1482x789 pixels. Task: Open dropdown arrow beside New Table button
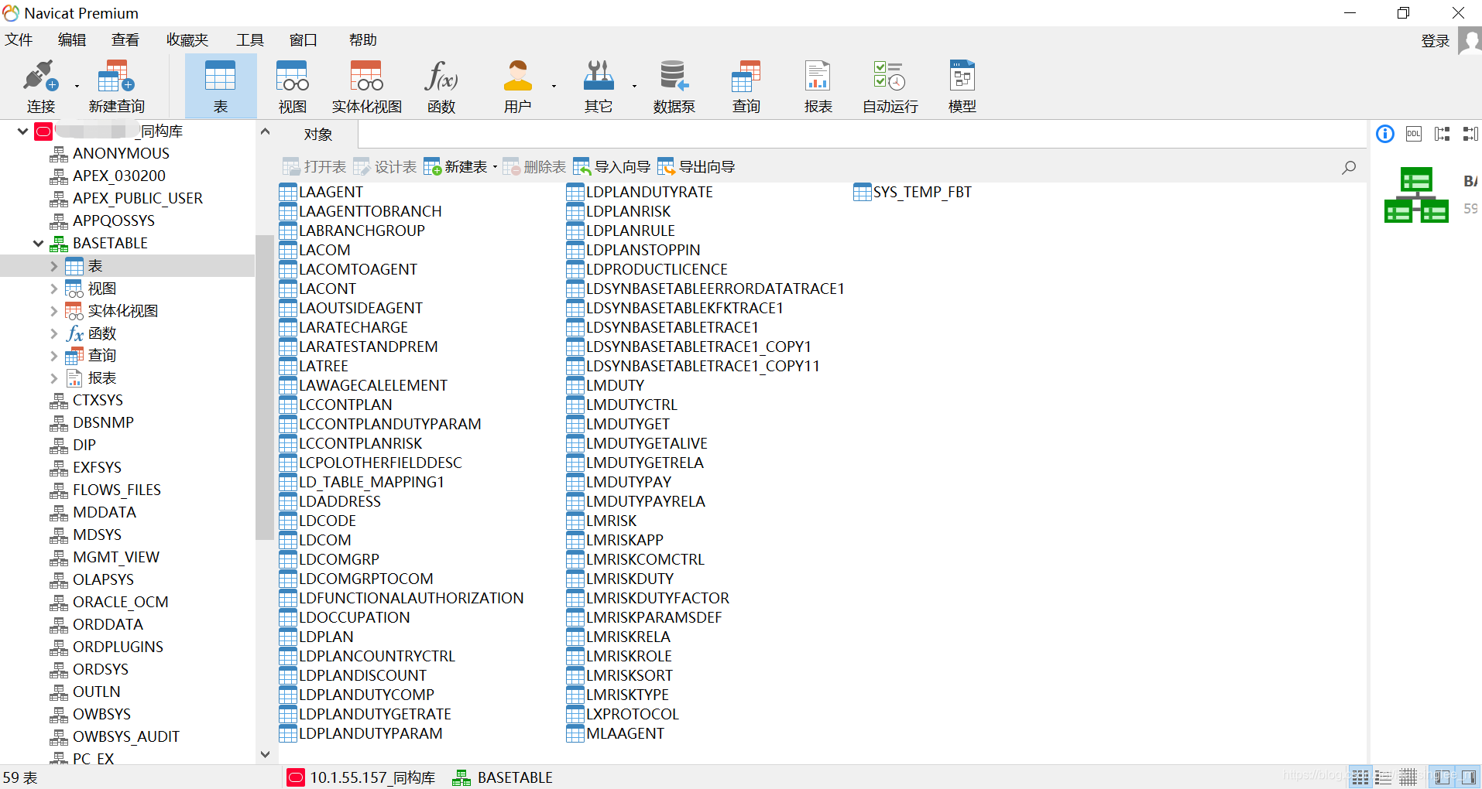coord(495,167)
